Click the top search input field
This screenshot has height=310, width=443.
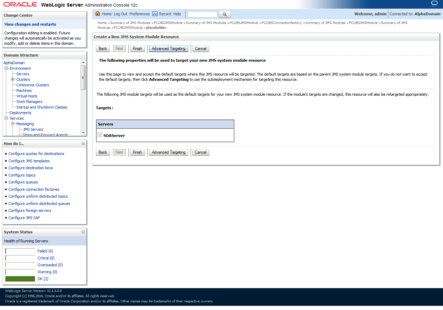[202, 14]
